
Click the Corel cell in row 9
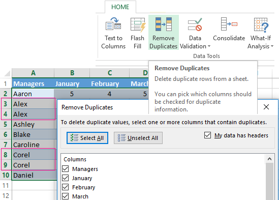[x=33, y=165]
